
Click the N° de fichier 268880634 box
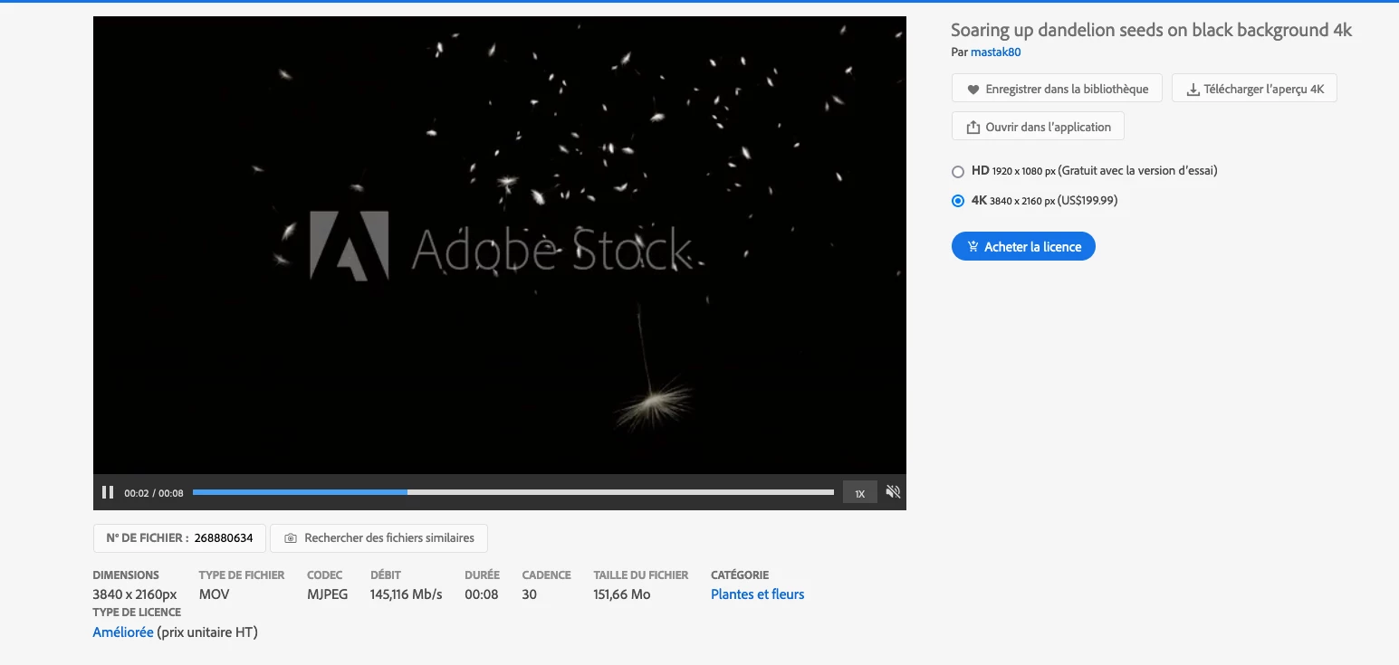(x=179, y=537)
